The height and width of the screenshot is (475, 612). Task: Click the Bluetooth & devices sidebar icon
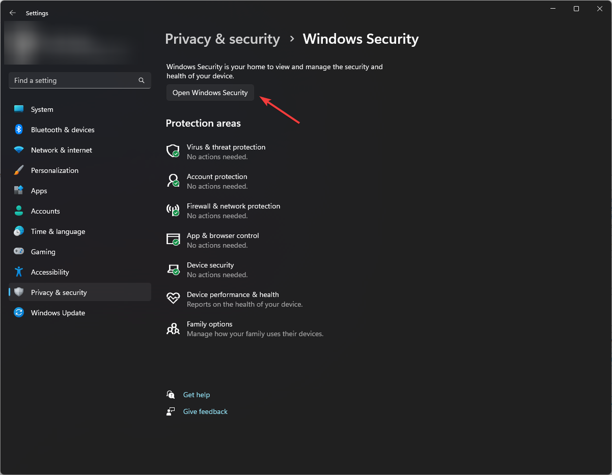pos(19,130)
